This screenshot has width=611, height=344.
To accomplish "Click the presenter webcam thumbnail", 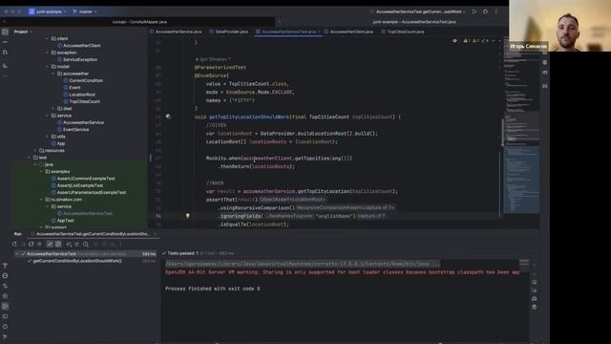I will coord(560,26).
